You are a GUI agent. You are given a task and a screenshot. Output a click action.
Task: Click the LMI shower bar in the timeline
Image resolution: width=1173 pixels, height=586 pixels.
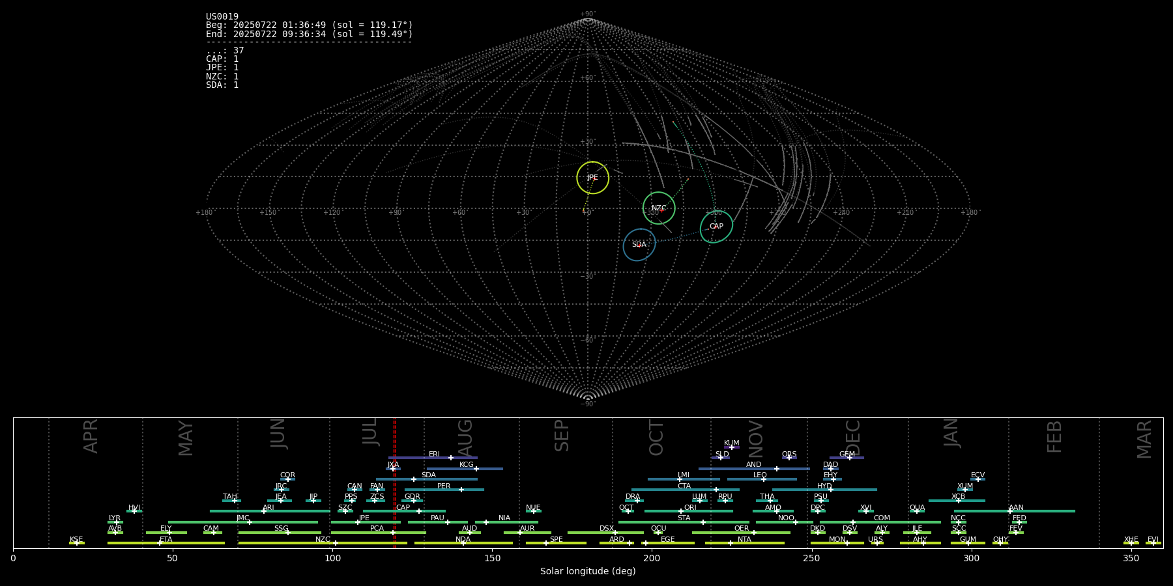[684, 479]
